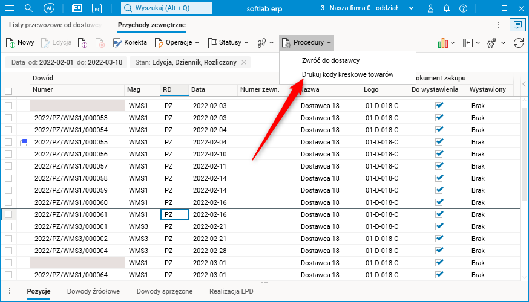Open the Dowody źródłowe tab
This screenshot has height=302, width=529.
(93, 291)
